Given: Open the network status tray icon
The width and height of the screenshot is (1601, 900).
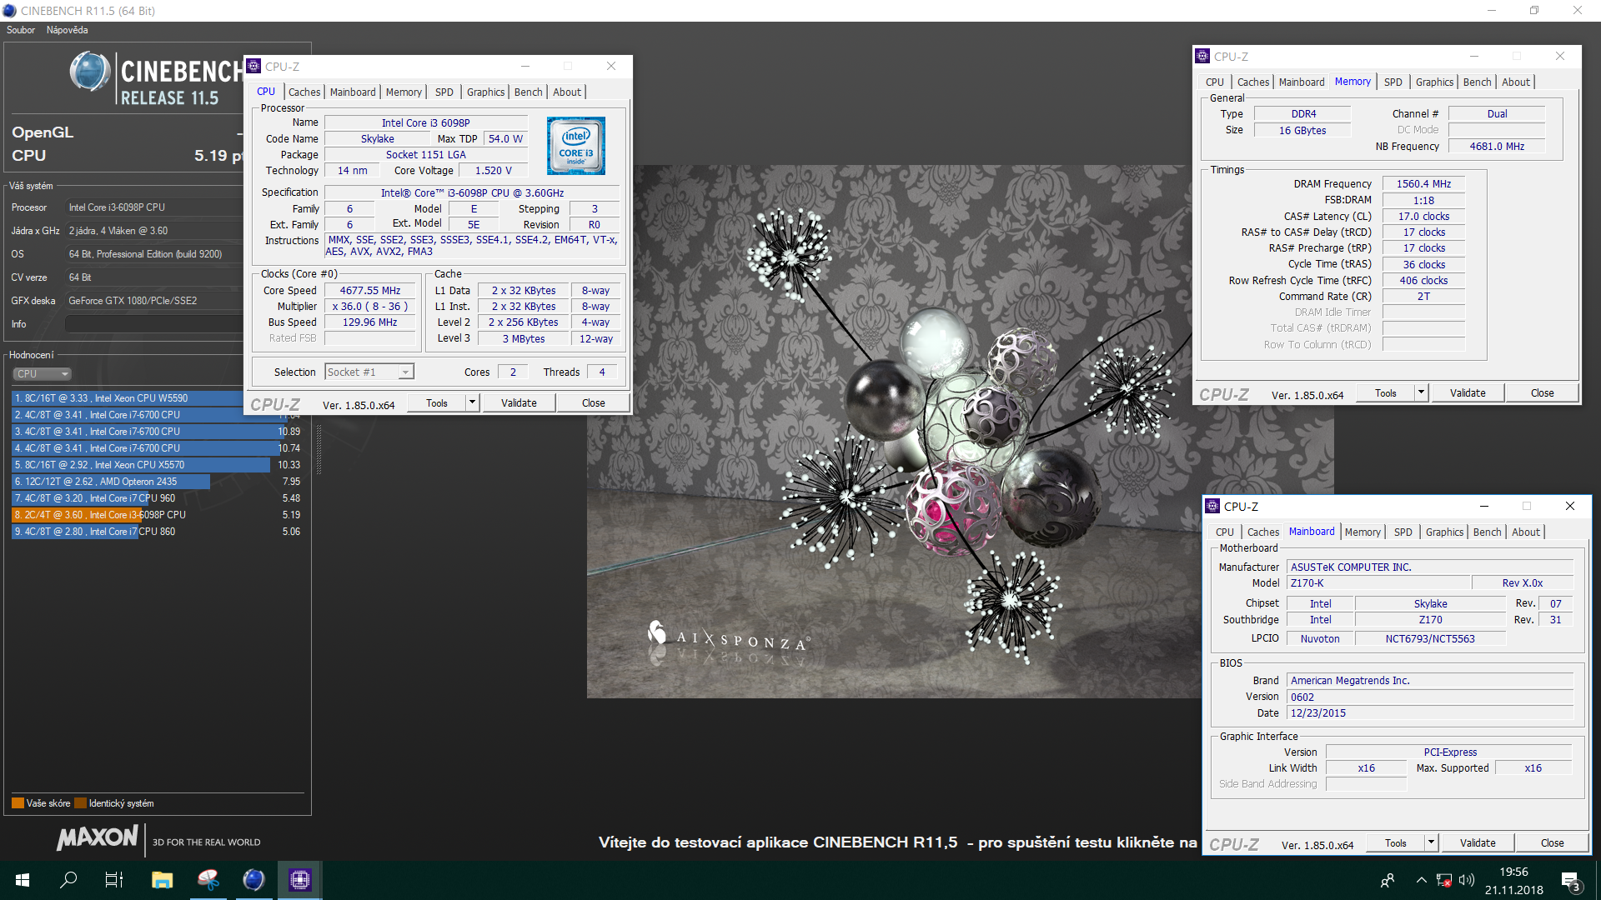Looking at the screenshot, I should [x=1444, y=880].
